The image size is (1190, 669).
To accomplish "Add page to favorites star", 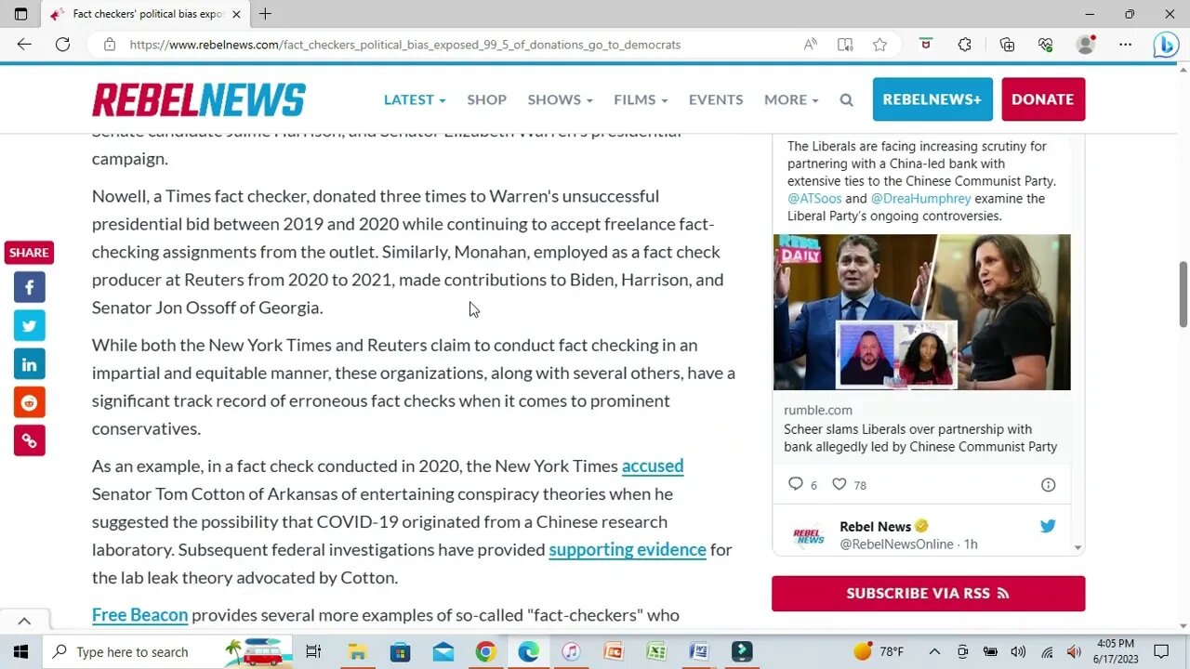I will click(879, 45).
